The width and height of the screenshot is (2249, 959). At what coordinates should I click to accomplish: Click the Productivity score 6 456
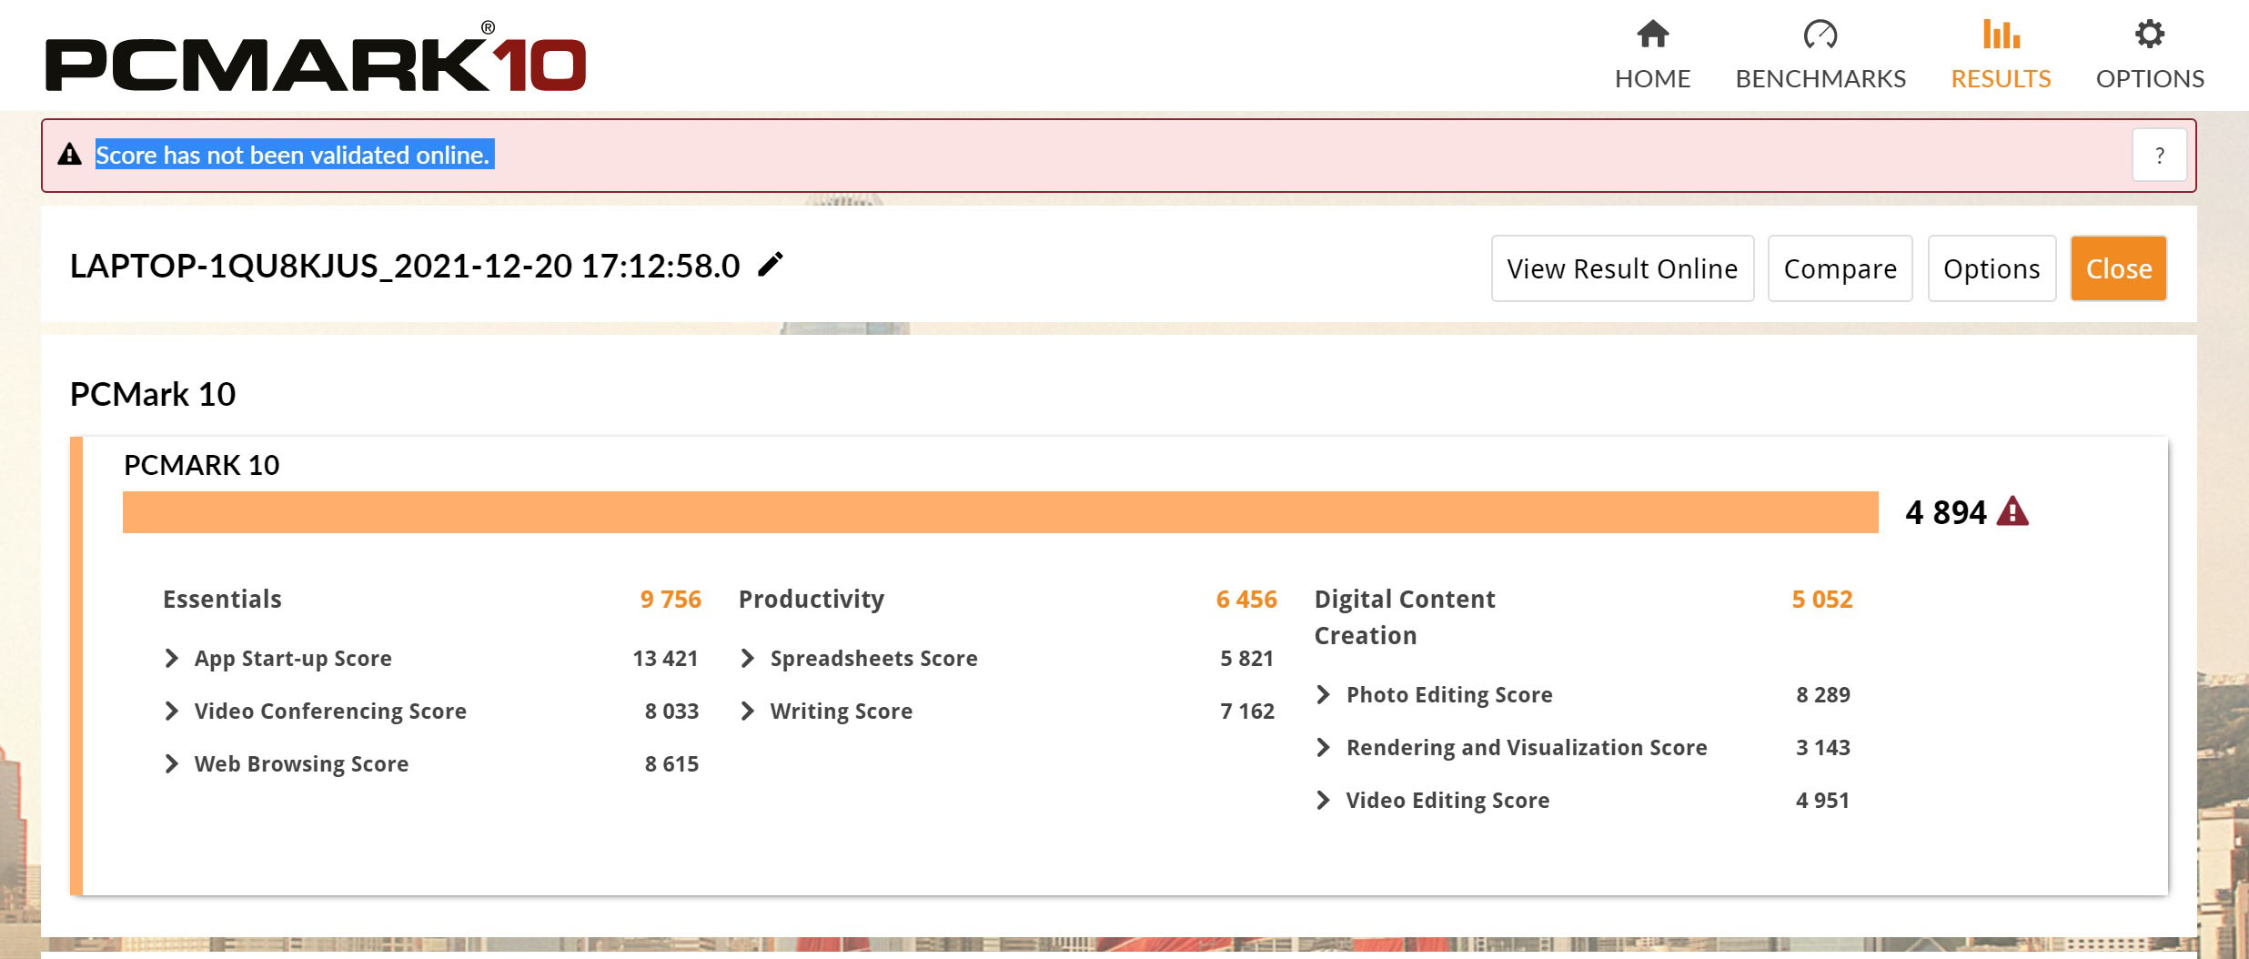(1246, 599)
